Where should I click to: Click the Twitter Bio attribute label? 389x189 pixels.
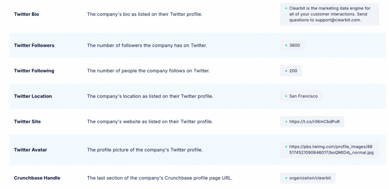27,14
